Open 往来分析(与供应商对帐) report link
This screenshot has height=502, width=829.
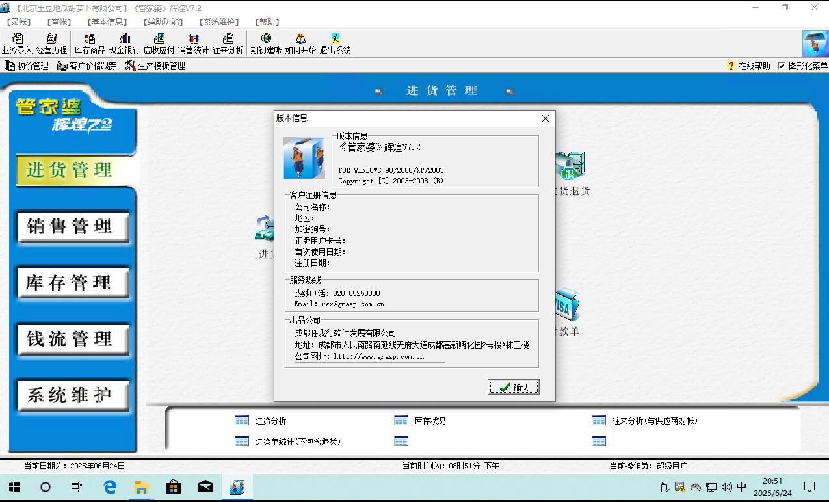tap(645, 421)
